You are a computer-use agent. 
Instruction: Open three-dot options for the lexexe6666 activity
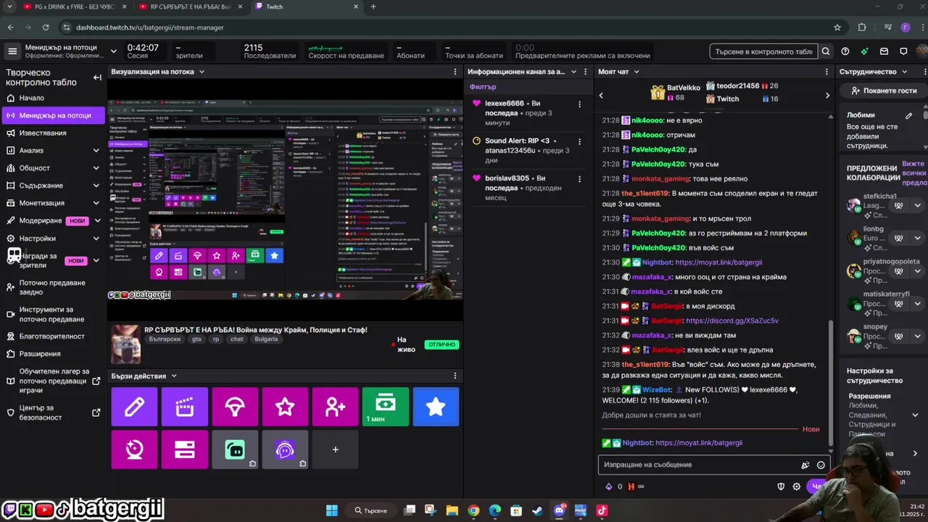click(579, 104)
